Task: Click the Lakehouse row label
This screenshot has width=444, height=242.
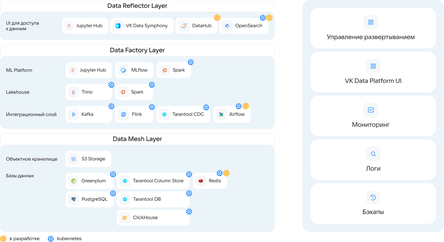Action: [18, 92]
